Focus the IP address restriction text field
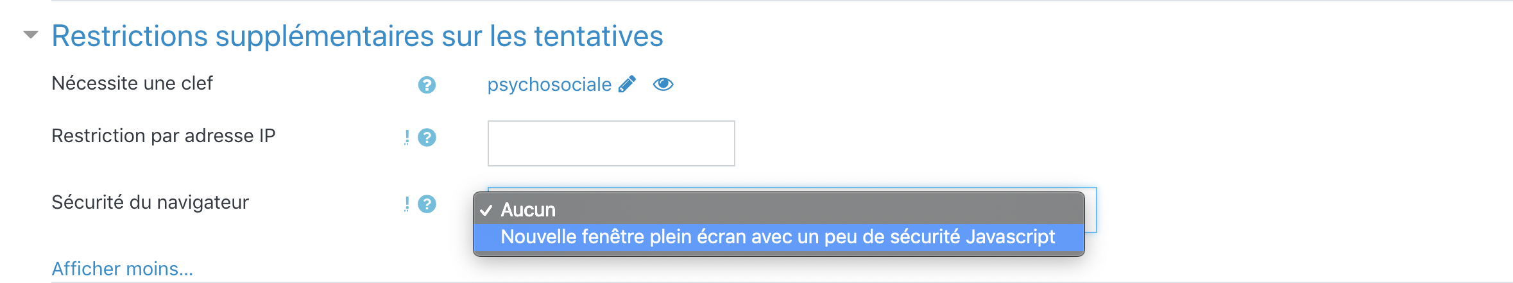Viewport: 1513px width, 283px height. coord(611,143)
